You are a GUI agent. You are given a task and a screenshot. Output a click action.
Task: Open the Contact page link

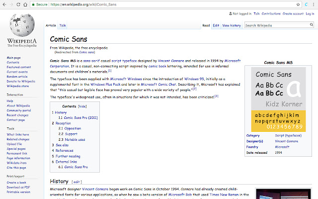[x=15, y=120]
